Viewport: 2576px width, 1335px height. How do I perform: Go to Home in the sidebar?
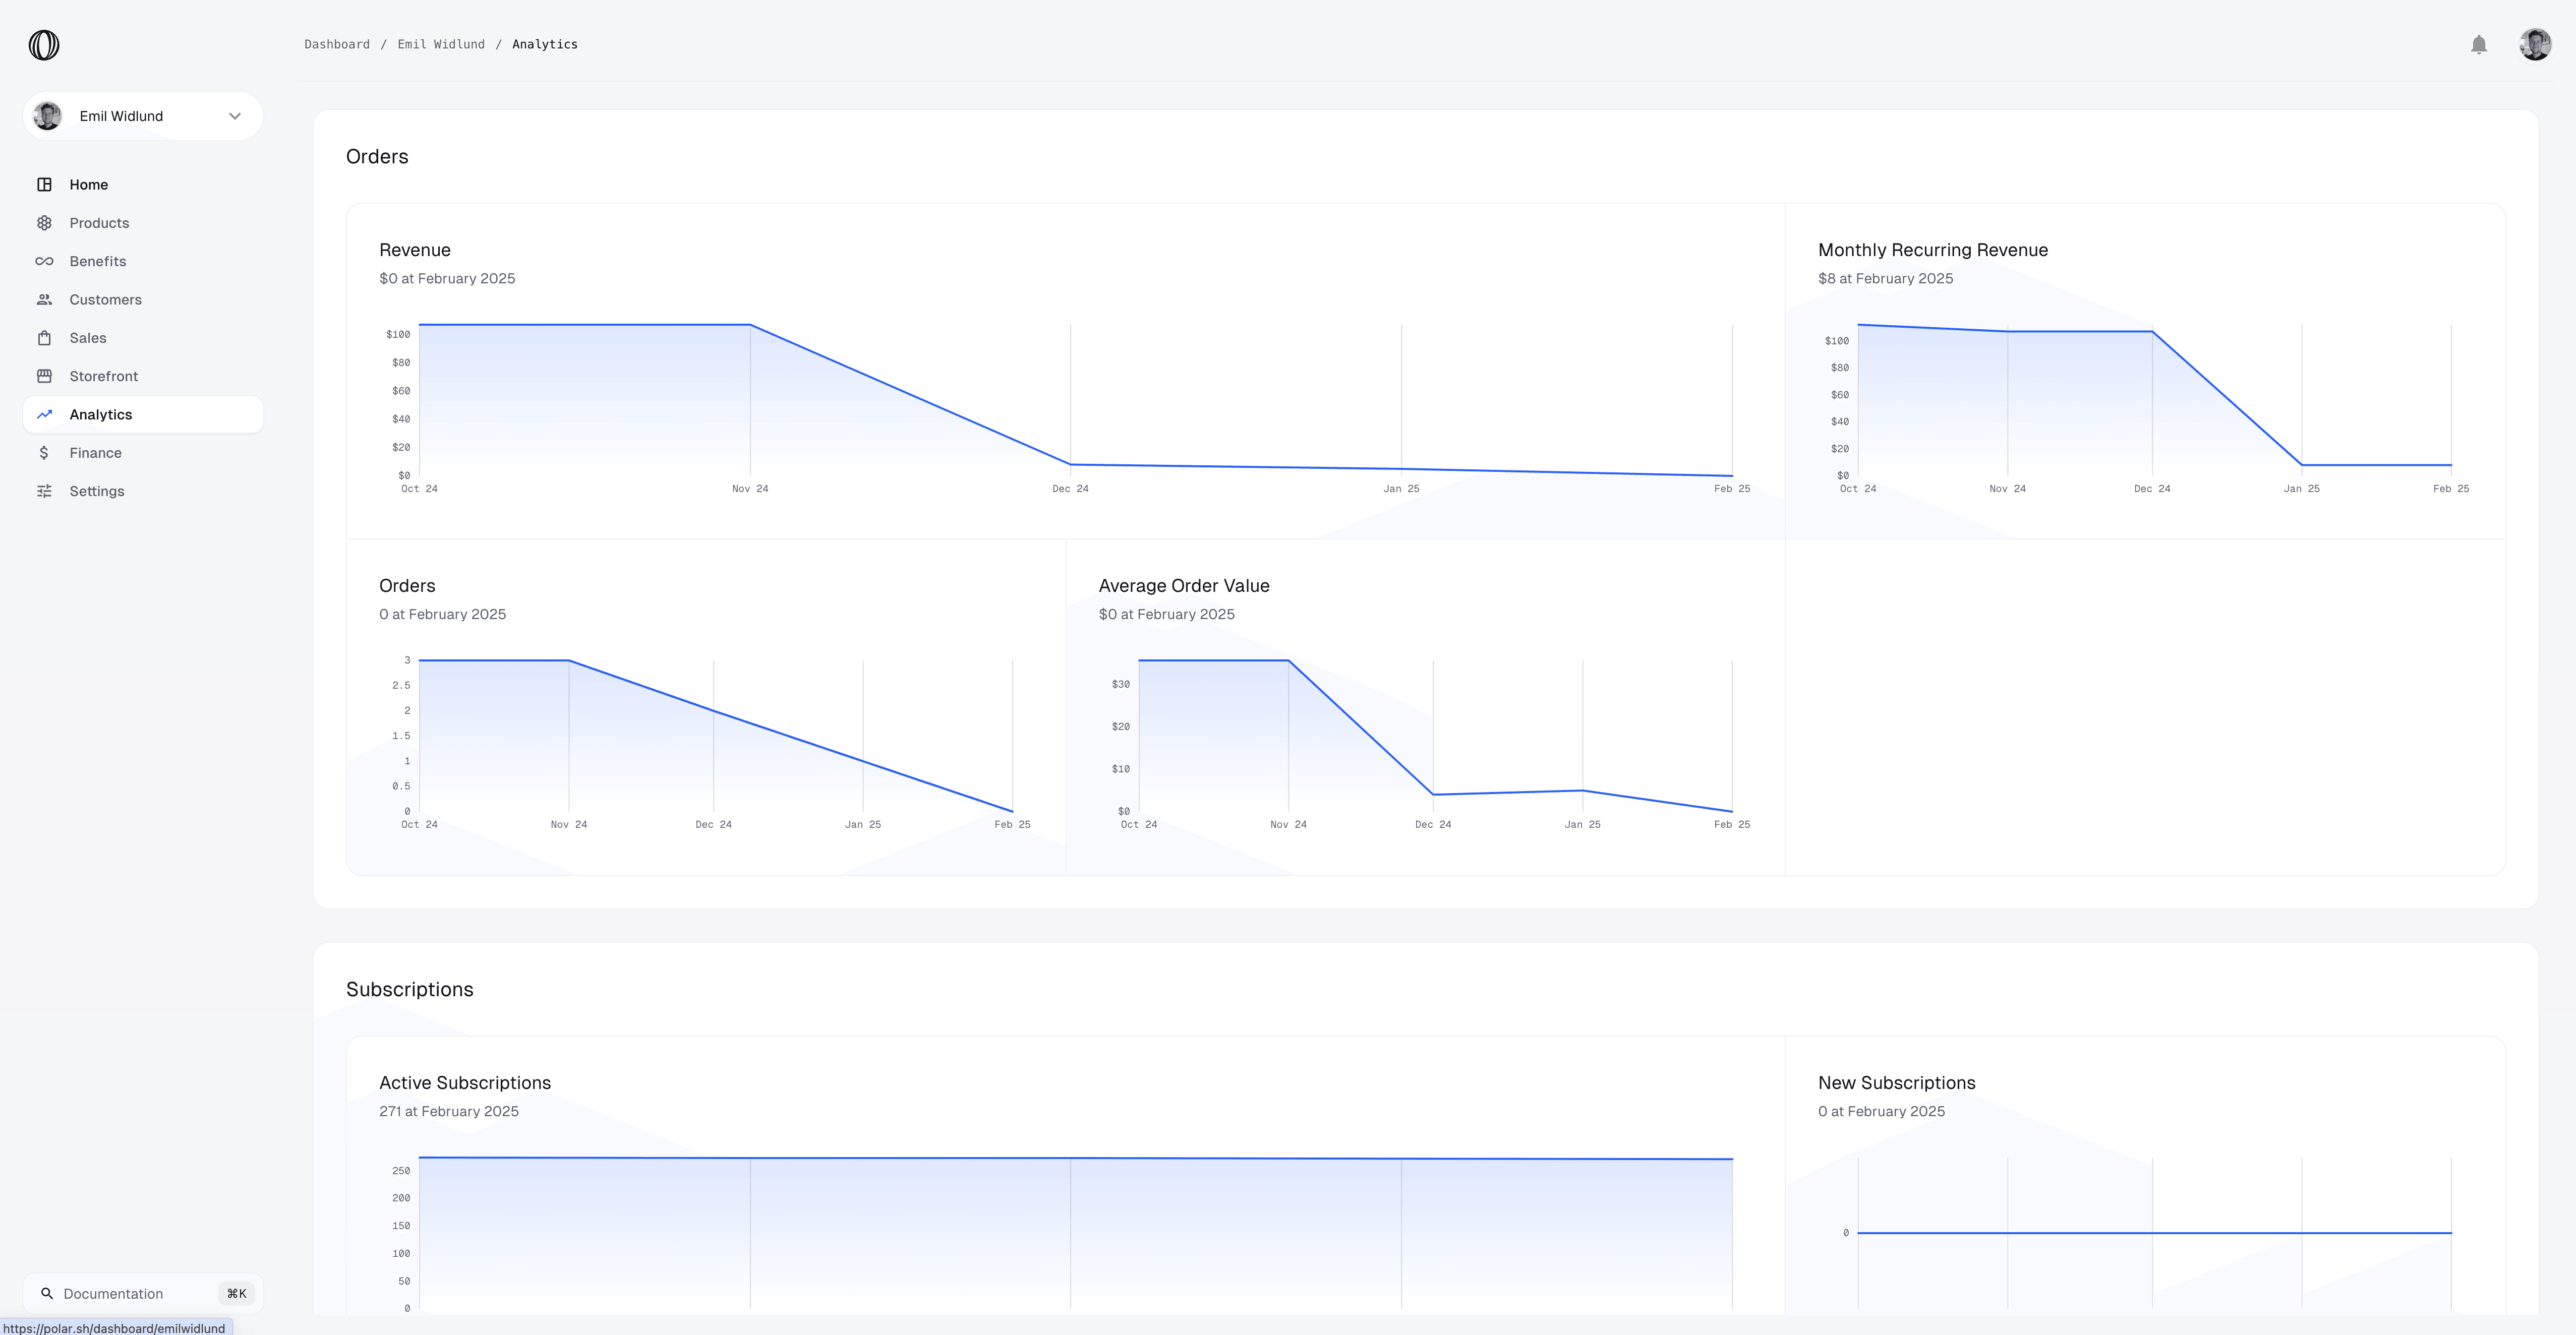pos(89,185)
